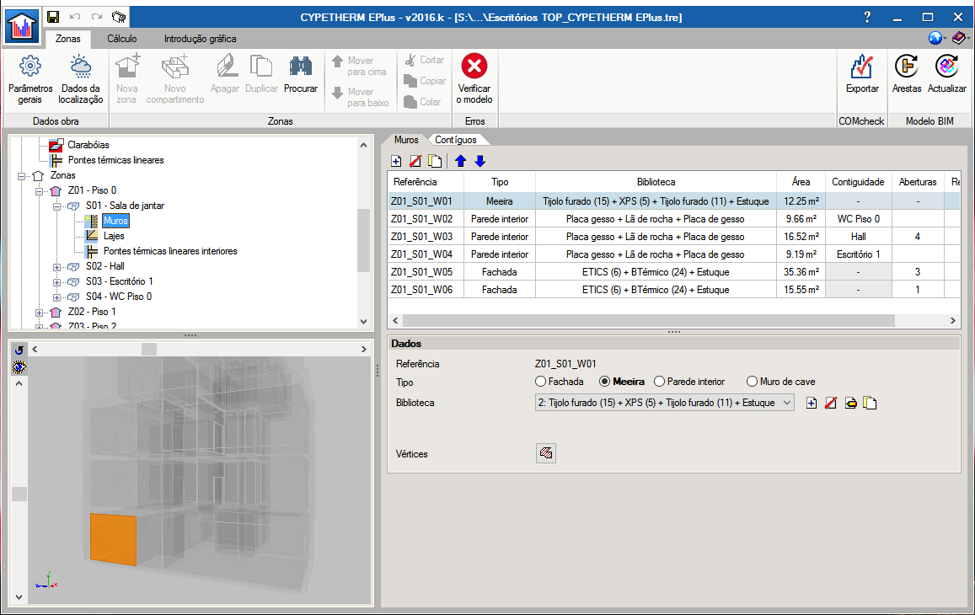Select Fachada wall type
Viewport: 975px width, 615px height.
click(559, 381)
